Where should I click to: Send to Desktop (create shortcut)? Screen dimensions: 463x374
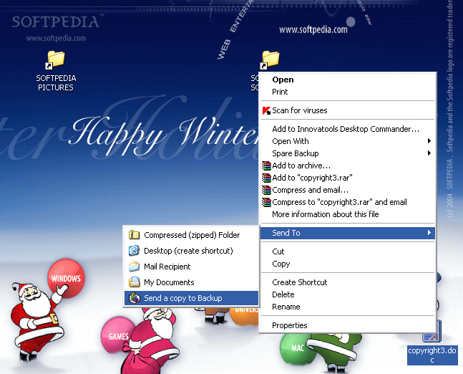tap(191, 251)
